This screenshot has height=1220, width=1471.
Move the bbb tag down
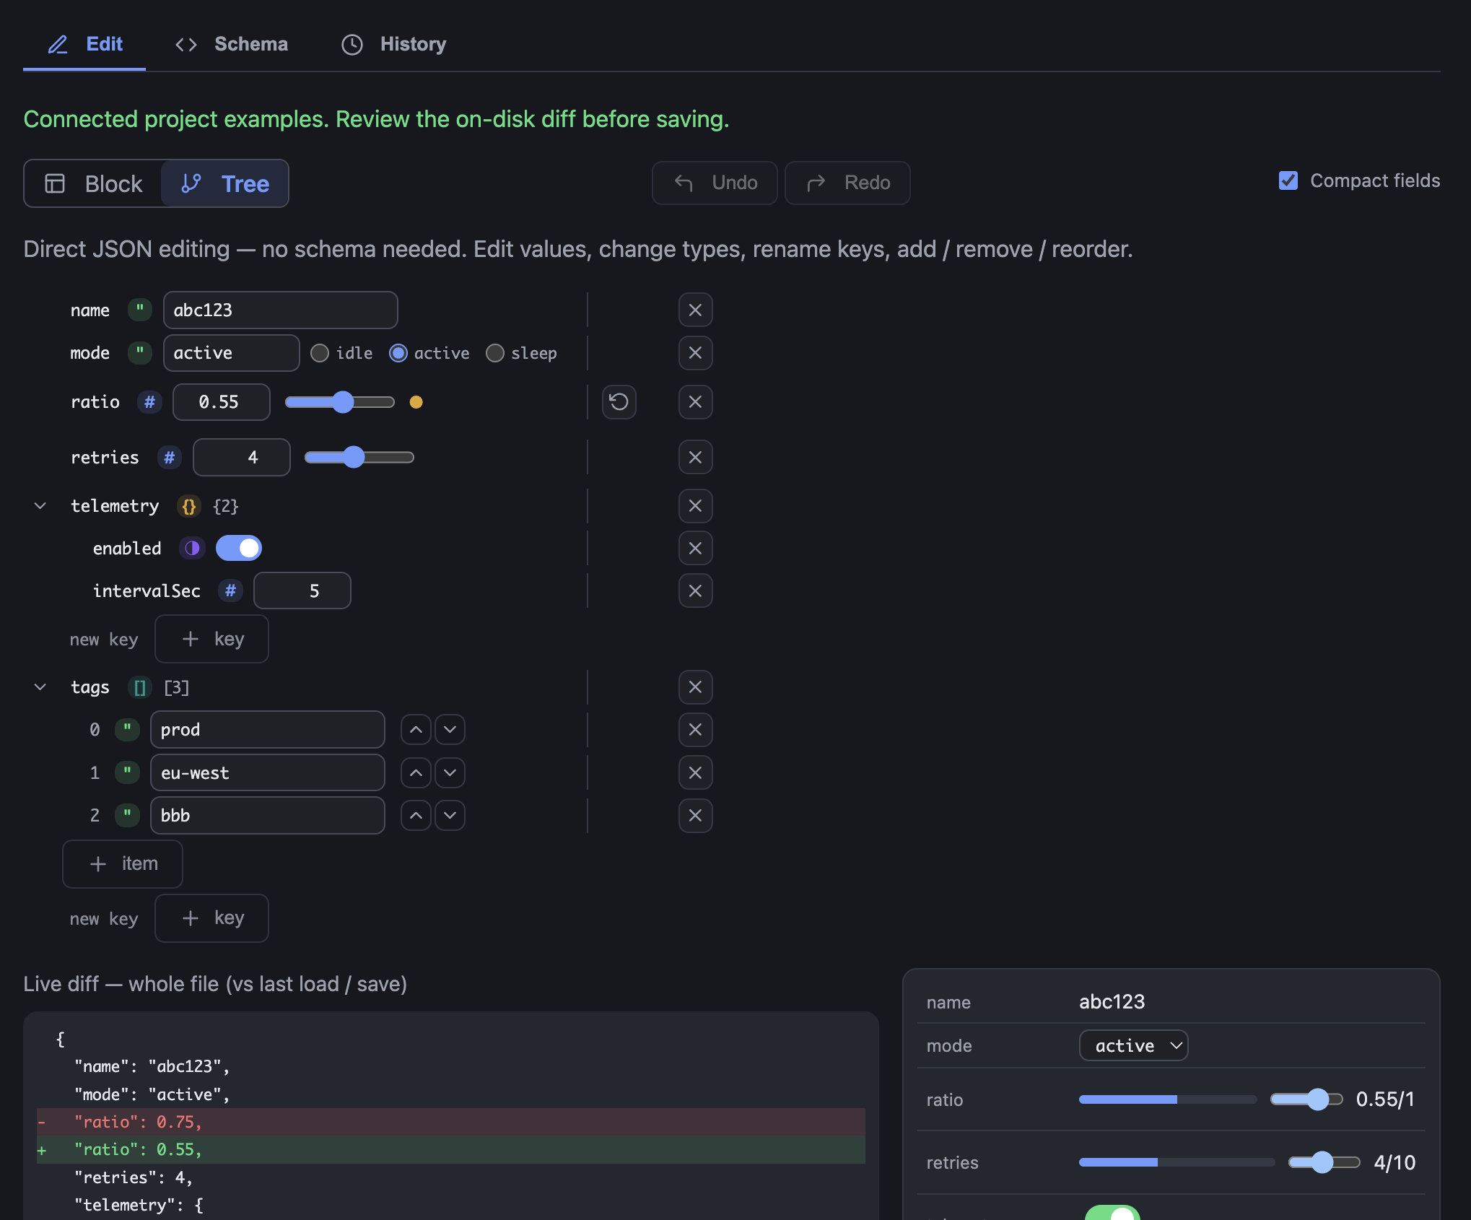(450, 816)
